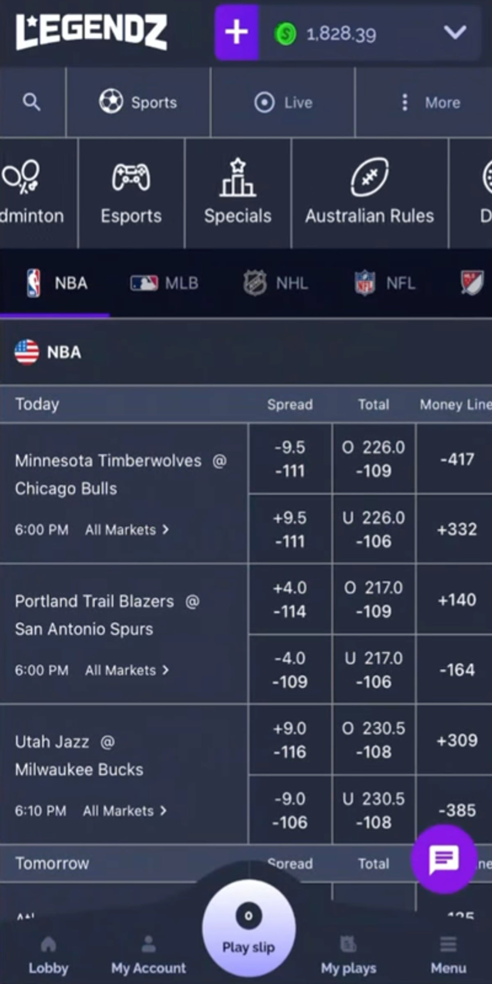Open the Live section
Screen dimensions: 492x984
tap(283, 102)
